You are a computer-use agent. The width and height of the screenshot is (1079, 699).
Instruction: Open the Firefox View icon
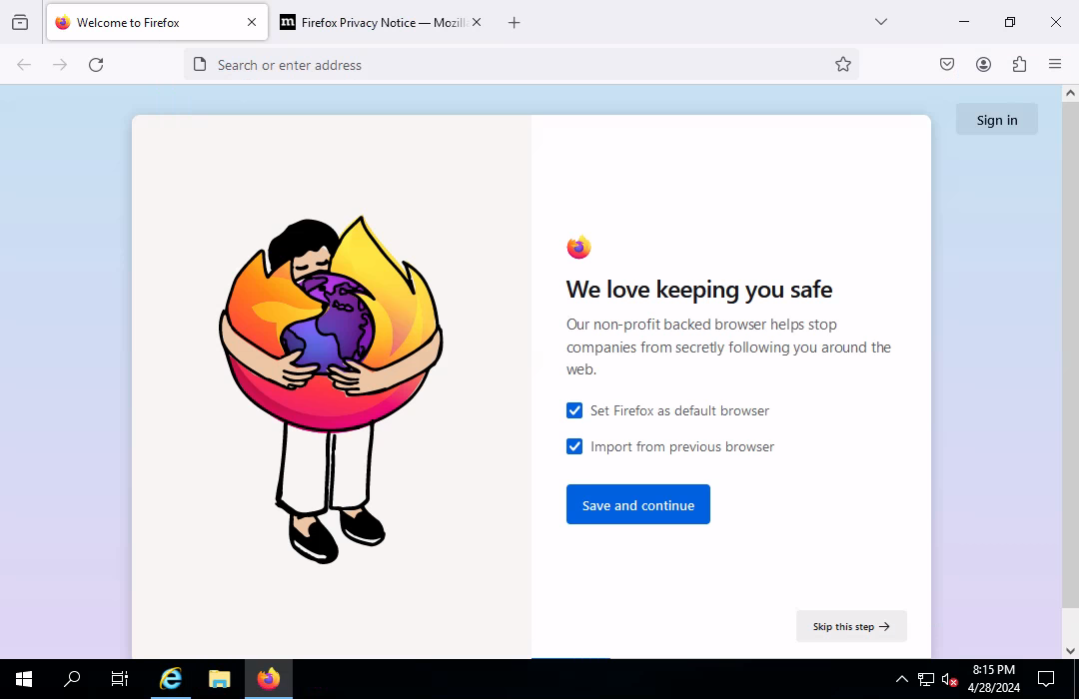[20, 22]
